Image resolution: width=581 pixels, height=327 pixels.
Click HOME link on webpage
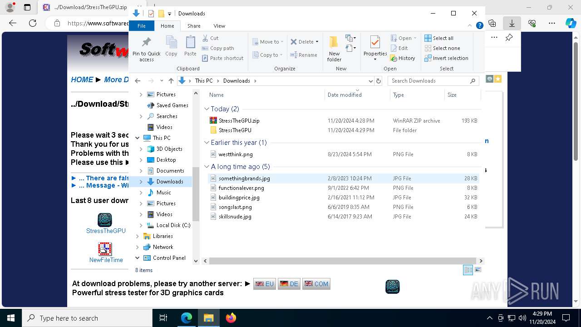tap(82, 79)
